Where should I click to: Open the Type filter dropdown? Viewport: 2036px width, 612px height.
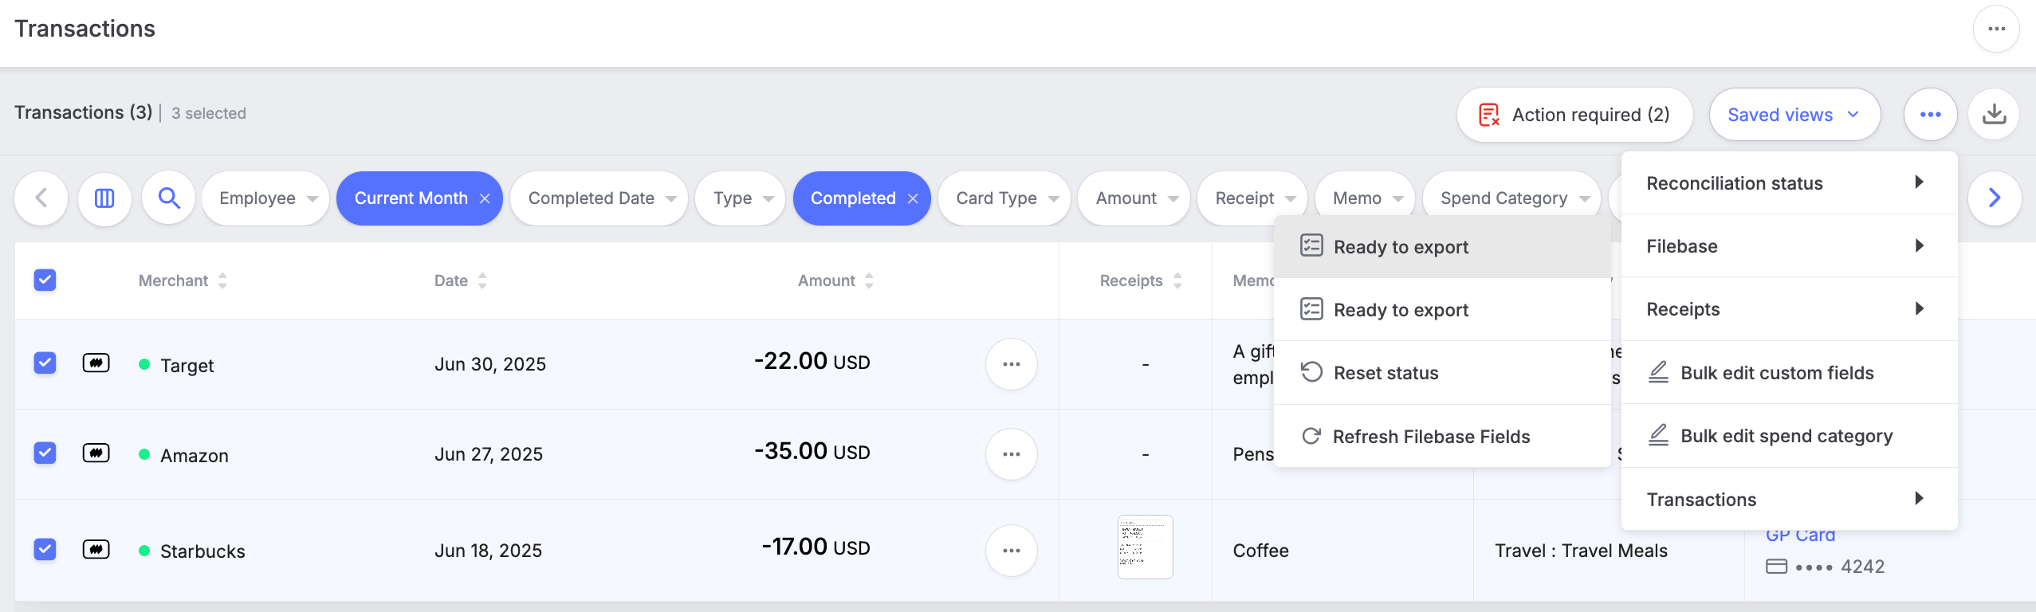pyautogui.click(x=740, y=198)
